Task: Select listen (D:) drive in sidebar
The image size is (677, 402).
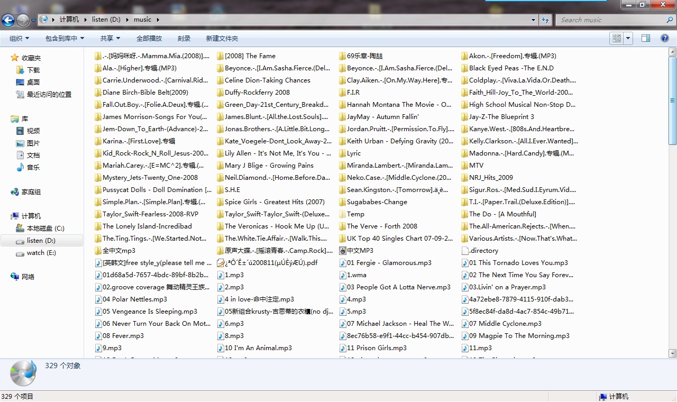Action: coord(41,240)
